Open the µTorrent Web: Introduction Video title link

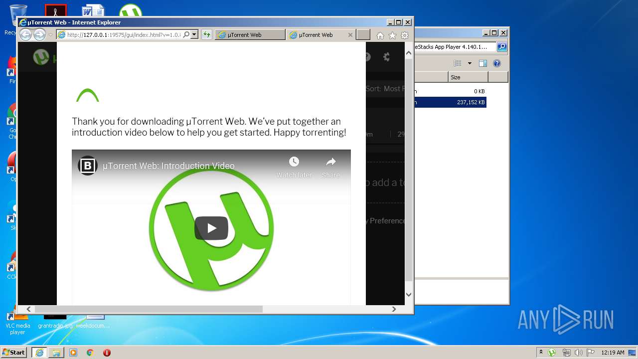click(x=168, y=166)
